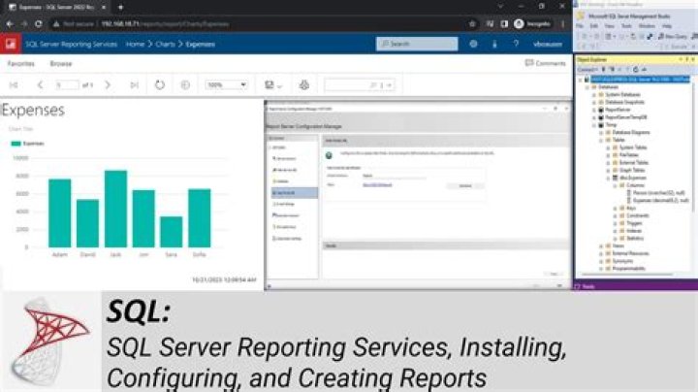Click the teal Expenses legend swatch
The width and height of the screenshot is (698, 392).
point(16,143)
